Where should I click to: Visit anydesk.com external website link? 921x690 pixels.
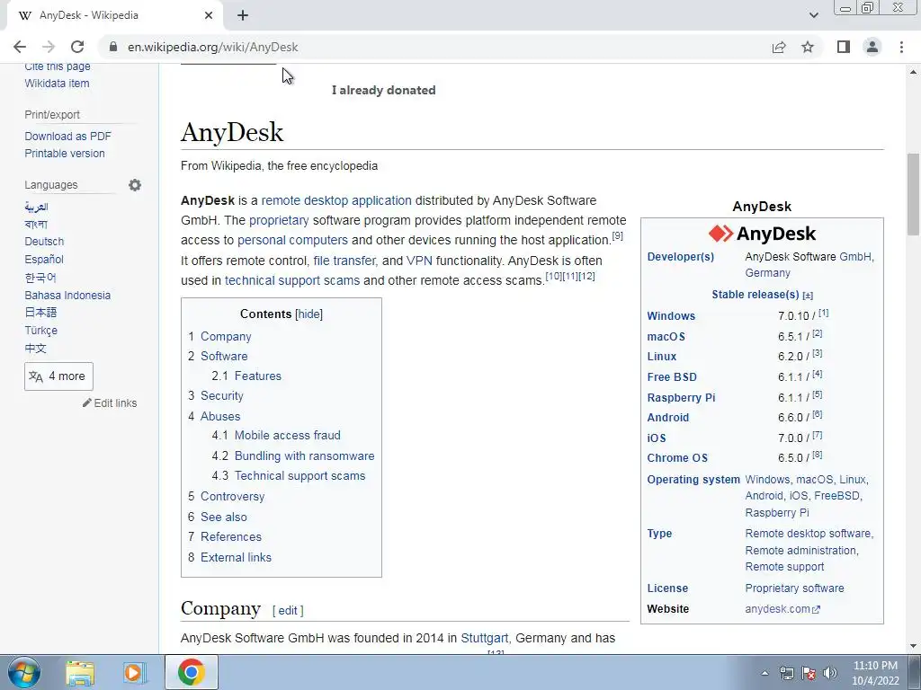coord(782,609)
